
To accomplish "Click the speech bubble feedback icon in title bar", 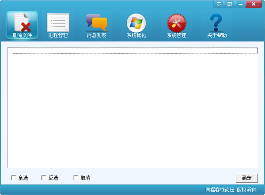I will 219,4.
